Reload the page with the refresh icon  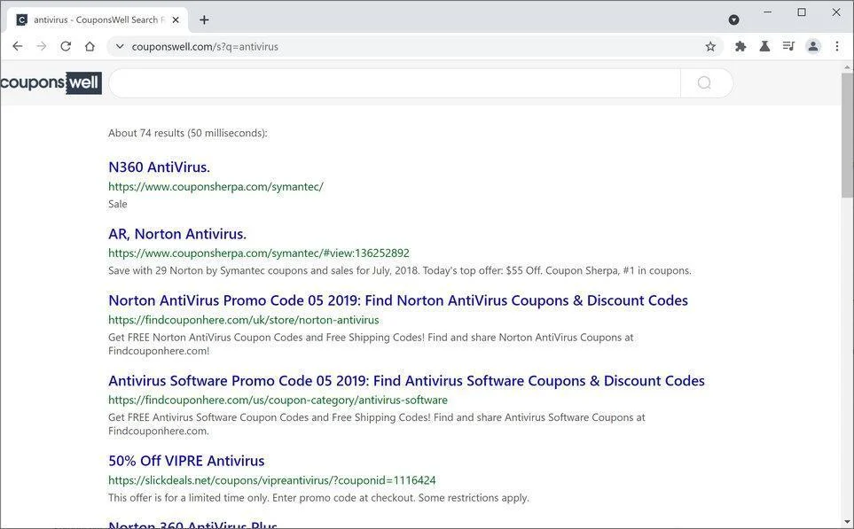66,46
